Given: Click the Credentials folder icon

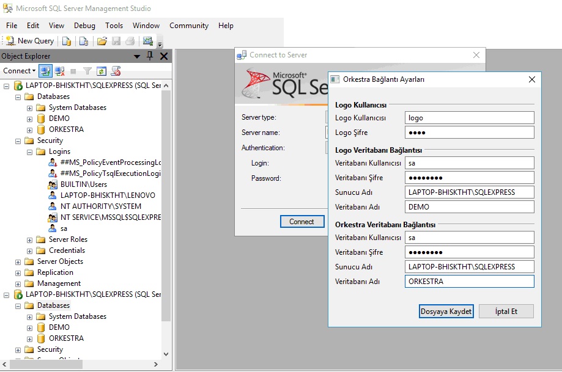Looking at the screenshot, I should [x=41, y=250].
